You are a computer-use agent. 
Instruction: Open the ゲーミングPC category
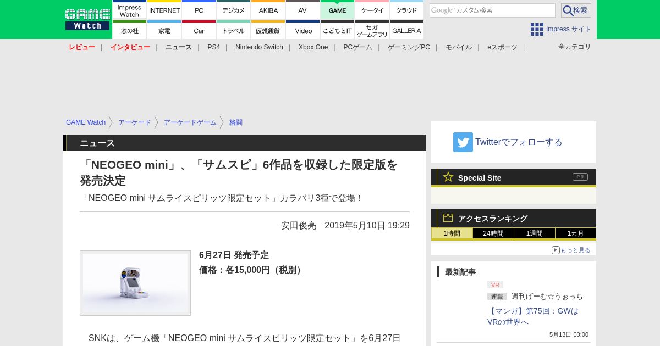tap(409, 47)
